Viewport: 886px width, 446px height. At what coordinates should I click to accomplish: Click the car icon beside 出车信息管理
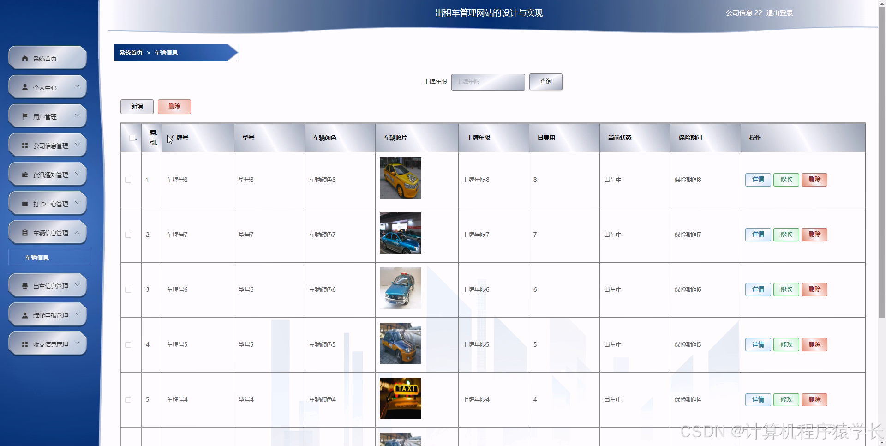tap(25, 286)
